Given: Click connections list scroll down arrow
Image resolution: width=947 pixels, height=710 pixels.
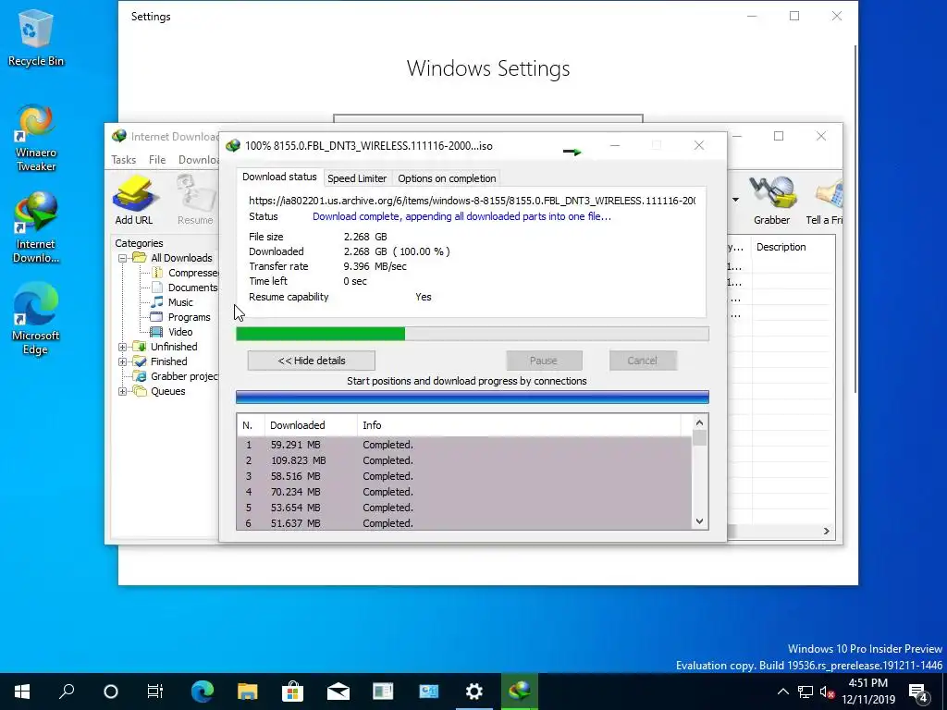Looking at the screenshot, I should [699, 521].
